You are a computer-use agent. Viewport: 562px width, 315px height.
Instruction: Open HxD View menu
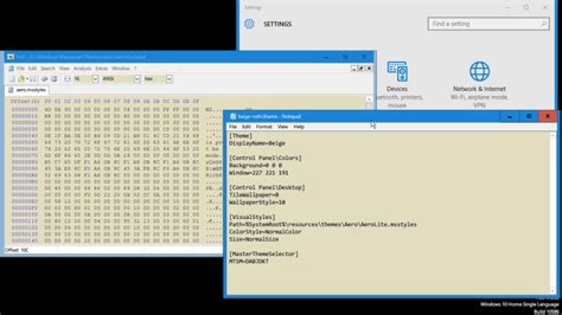64,69
